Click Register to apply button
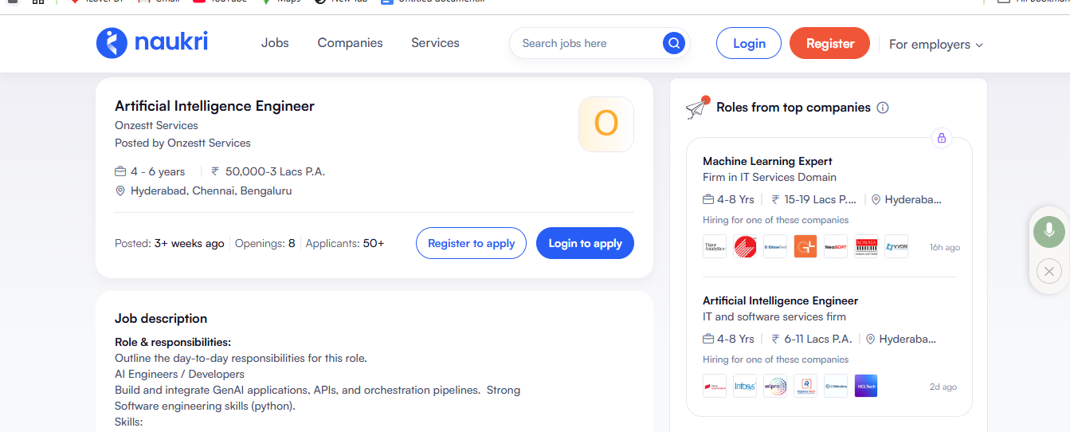1070x432 pixels. coord(471,243)
